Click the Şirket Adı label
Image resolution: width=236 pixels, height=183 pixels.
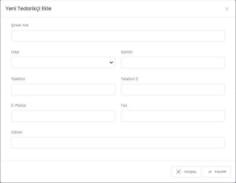(20, 25)
